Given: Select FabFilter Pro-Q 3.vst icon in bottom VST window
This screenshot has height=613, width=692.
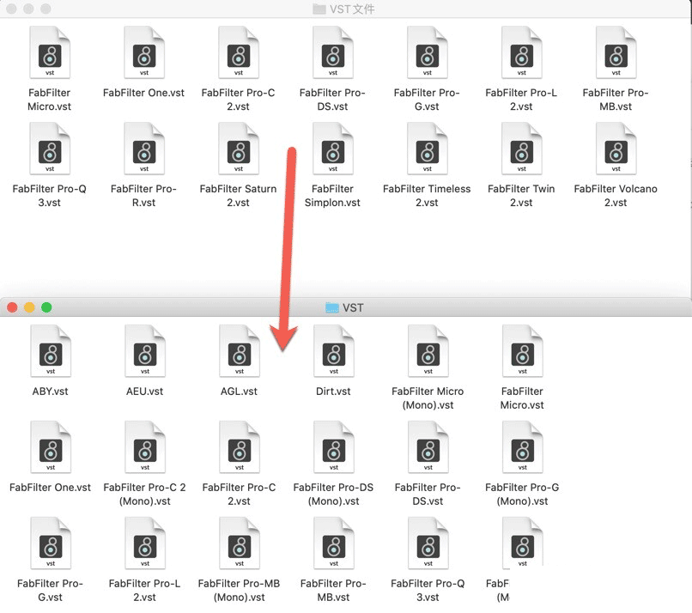Looking at the screenshot, I should coord(428,543).
